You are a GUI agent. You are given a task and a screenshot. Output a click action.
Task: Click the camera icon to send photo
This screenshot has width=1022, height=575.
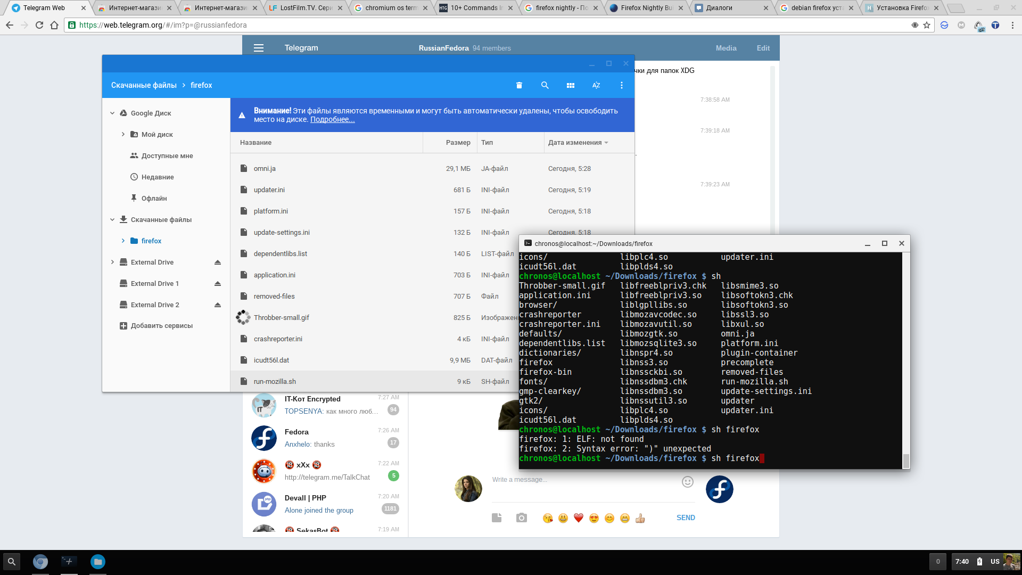[521, 518]
